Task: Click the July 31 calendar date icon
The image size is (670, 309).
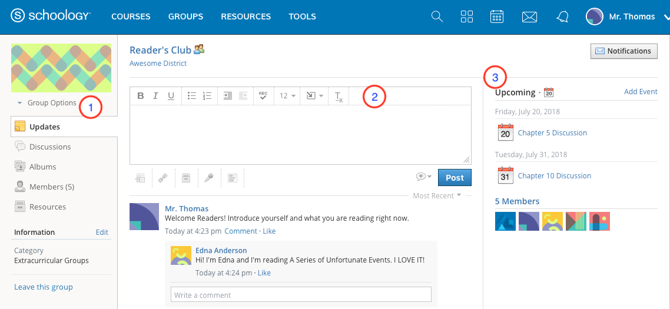Action: point(506,175)
